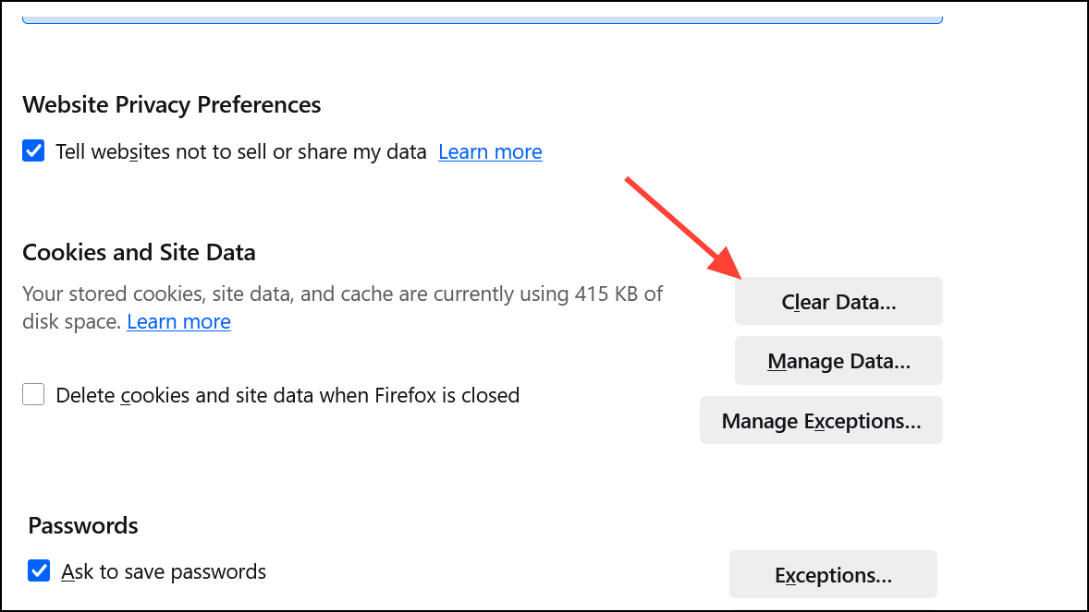
Task: Open the Manage Data... dialog
Action: pyautogui.click(x=838, y=361)
